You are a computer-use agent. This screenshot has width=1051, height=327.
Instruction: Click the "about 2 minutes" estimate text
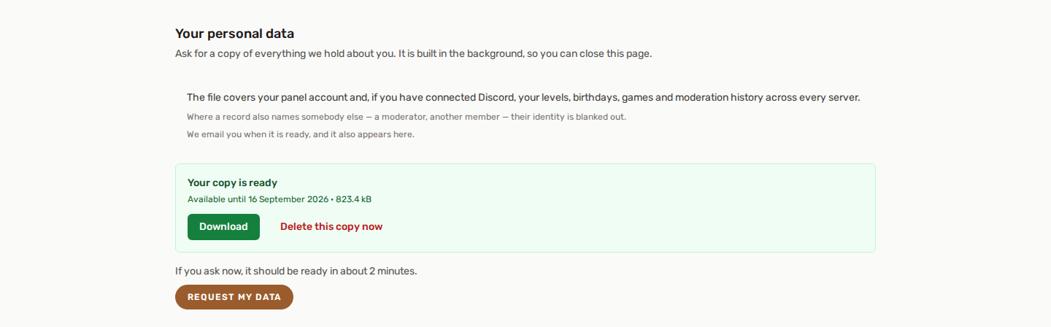point(379,271)
